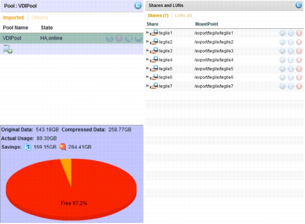Click the share icon beside tegile4
The width and height of the screenshot is (305, 224).
(x=154, y=59)
